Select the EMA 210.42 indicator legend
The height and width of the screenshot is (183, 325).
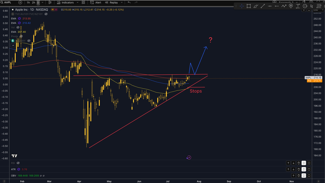[x=21, y=23]
